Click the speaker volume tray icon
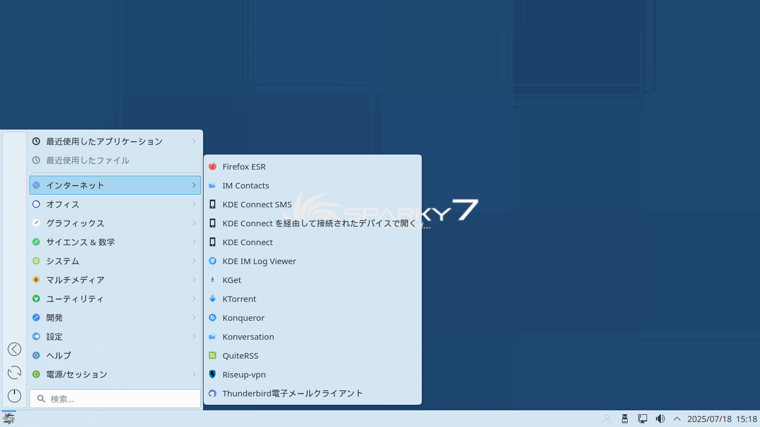The height and width of the screenshot is (427, 760). point(660,419)
